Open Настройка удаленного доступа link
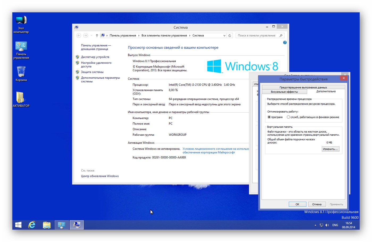372x242 pixels. pyautogui.click(x=96, y=65)
